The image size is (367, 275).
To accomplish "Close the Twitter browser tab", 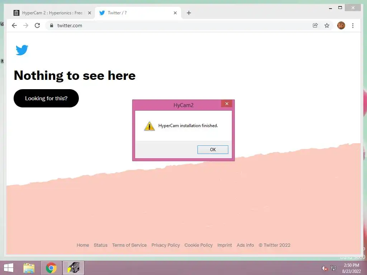I will click(175, 13).
